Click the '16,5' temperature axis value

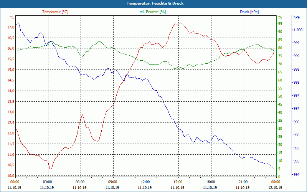coord(11,38)
